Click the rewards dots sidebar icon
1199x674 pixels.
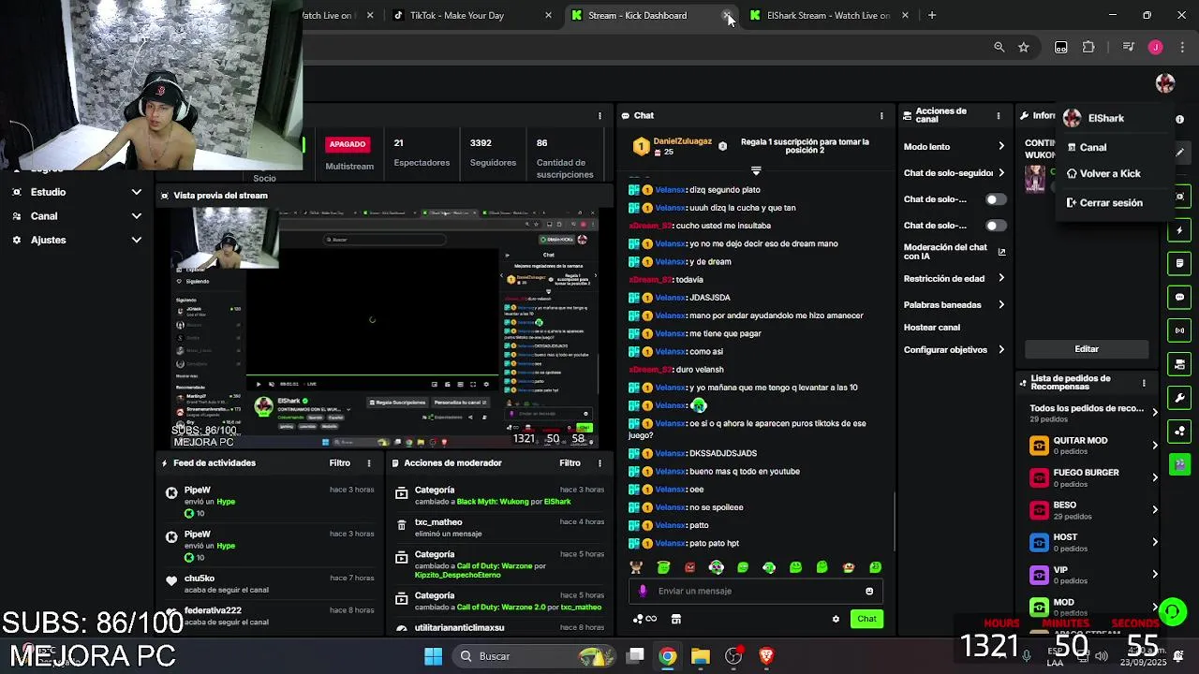pos(1180,431)
